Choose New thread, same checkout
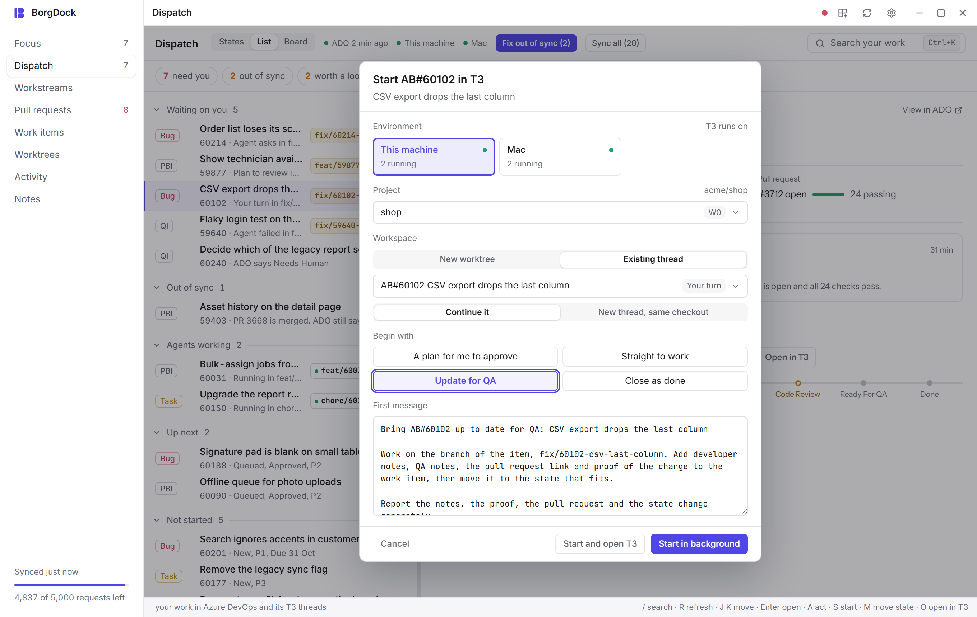This screenshot has width=977, height=617. (653, 312)
